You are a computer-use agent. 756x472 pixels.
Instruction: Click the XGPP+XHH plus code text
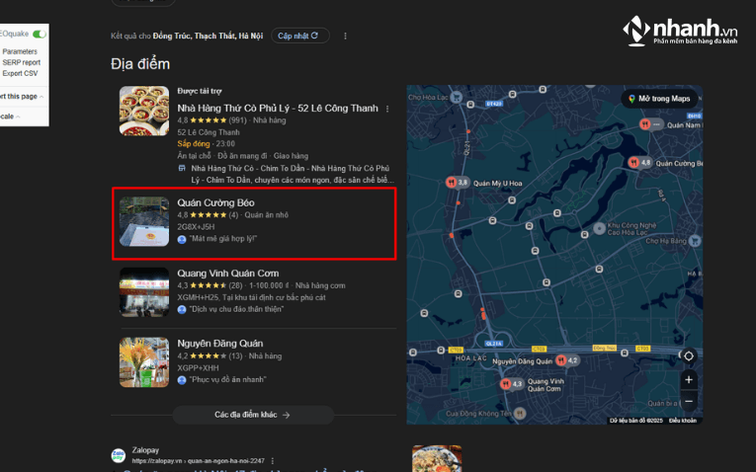(198, 368)
